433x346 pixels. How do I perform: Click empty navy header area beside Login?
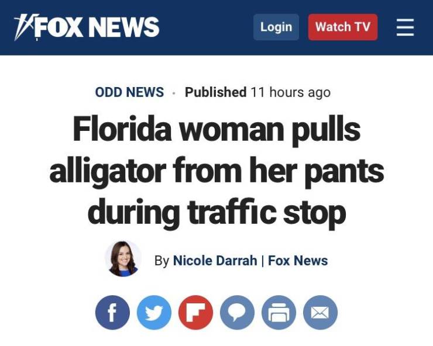[x=206, y=27]
